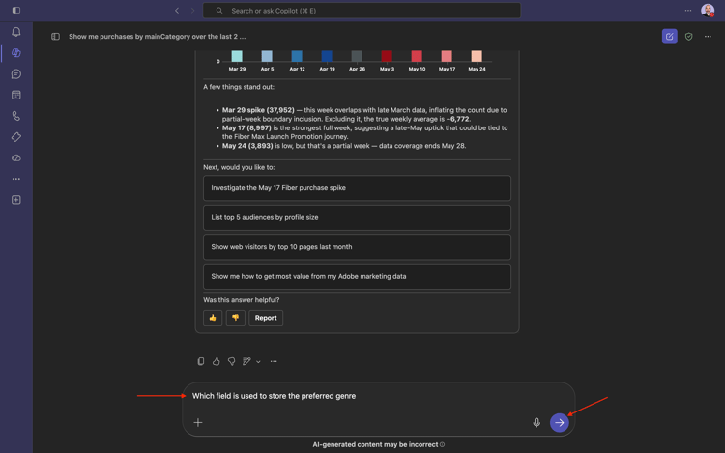
Task: Open more options ellipsis below response
Action: [x=274, y=361]
